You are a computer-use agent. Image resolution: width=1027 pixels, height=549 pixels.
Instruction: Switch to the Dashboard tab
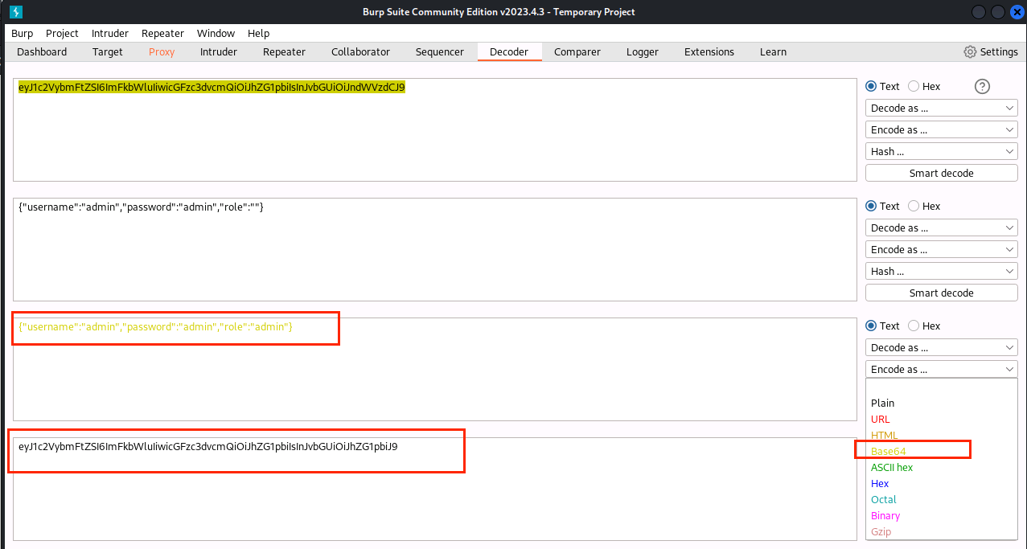[x=42, y=51]
